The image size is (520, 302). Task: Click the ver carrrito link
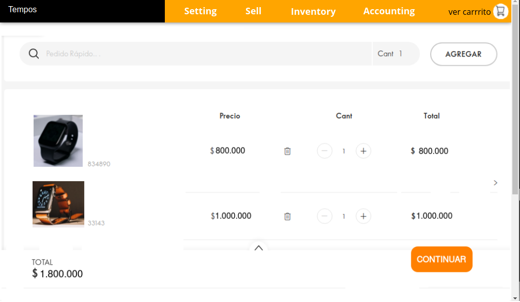pos(469,12)
